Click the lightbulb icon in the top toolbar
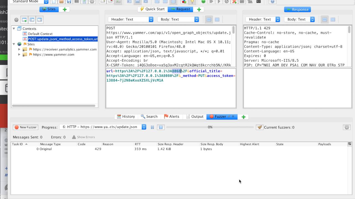This screenshot has width=355, height=199. pos(192,2)
